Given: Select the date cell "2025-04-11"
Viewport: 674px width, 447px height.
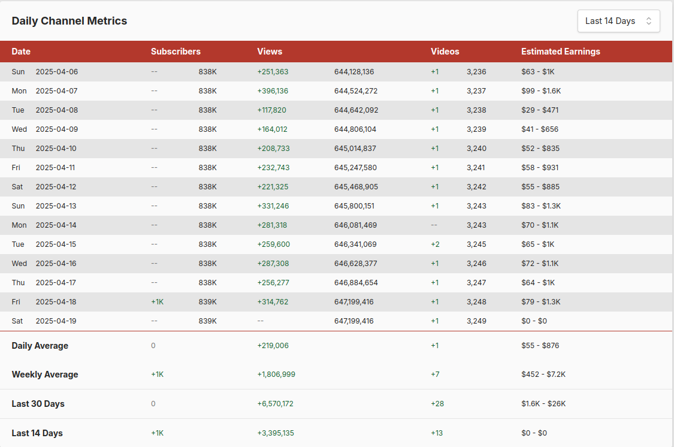Looking at the screenshot, I should point(56,168).
